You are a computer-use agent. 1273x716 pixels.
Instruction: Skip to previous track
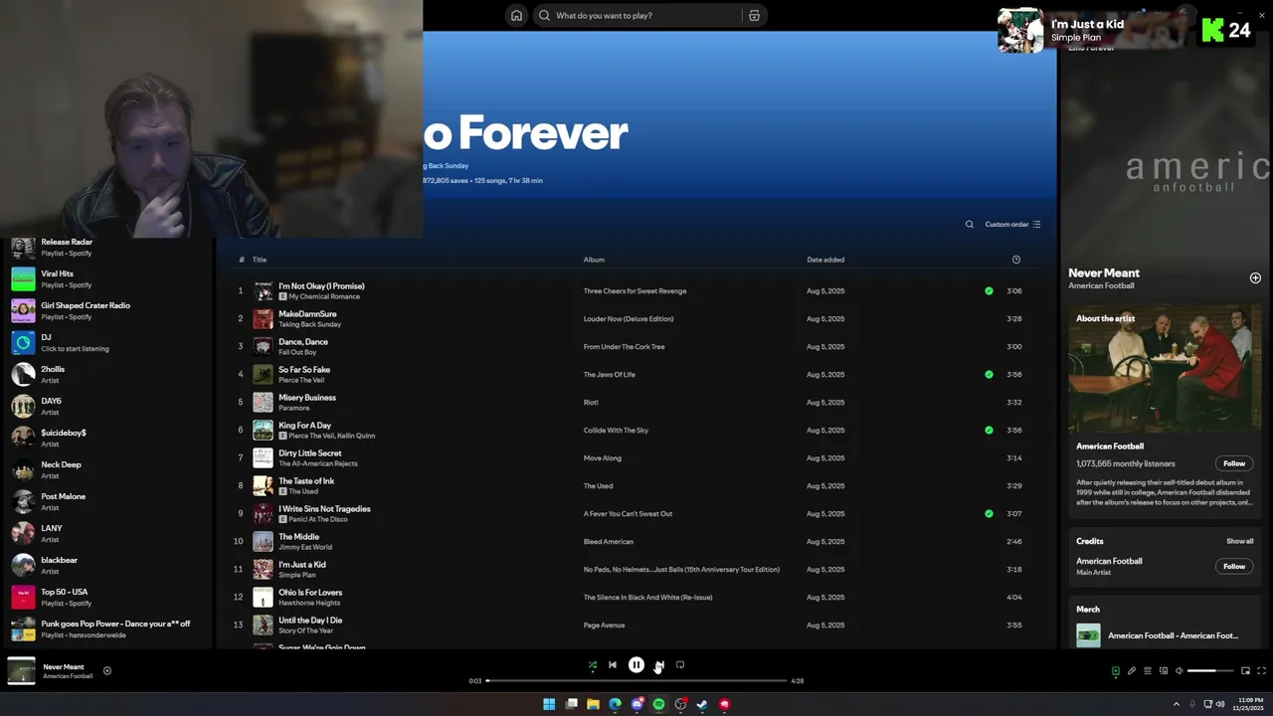pyautogui.click(x=613, y=665)
